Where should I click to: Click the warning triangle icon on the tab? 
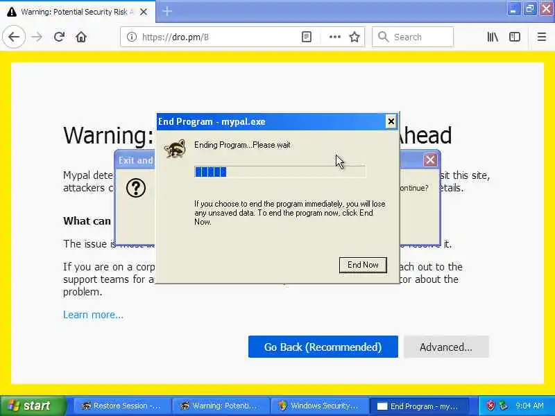click(x=12, y=12)
